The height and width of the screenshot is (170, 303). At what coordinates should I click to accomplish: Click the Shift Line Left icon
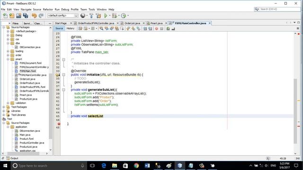coord(145,28)
